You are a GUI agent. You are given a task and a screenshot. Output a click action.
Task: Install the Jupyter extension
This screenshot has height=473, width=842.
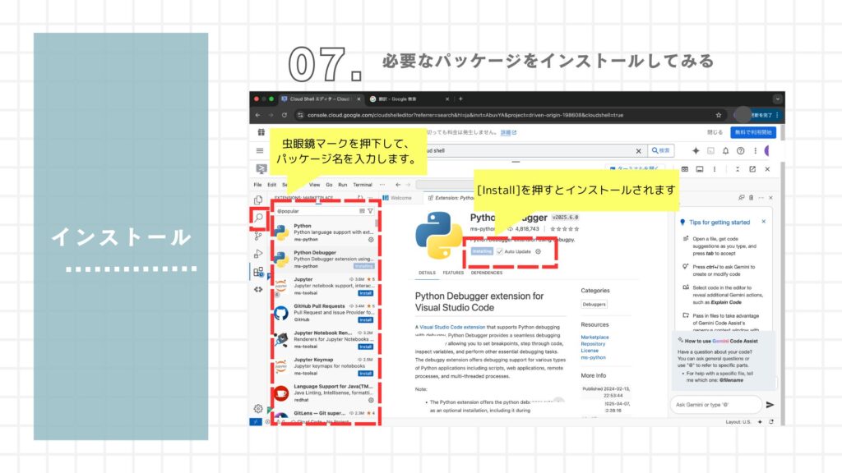[x=366, y=293]
